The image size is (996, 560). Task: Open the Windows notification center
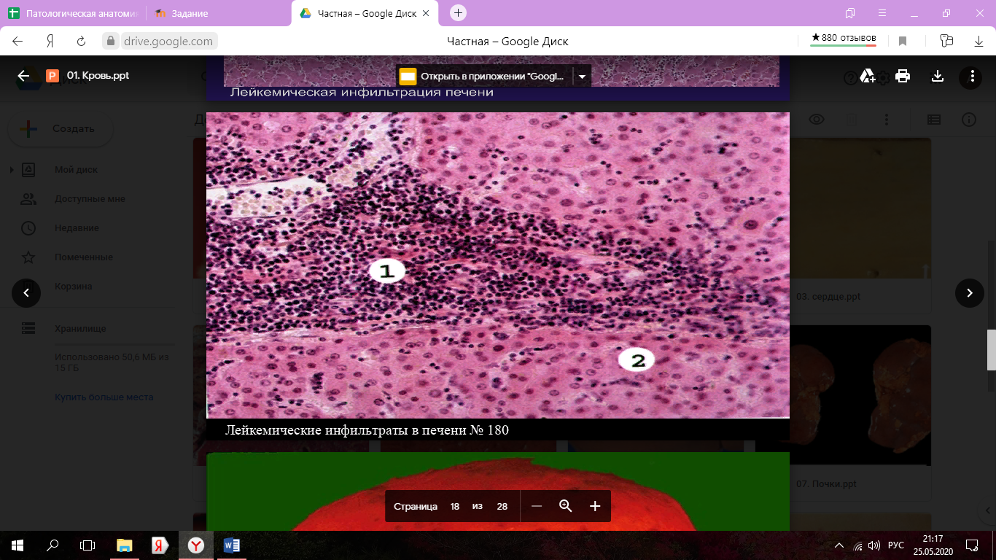tap(971, 545)
